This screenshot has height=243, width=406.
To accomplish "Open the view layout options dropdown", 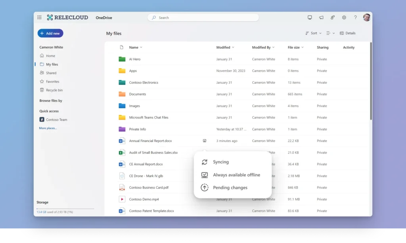I will [x=330, y=33].
